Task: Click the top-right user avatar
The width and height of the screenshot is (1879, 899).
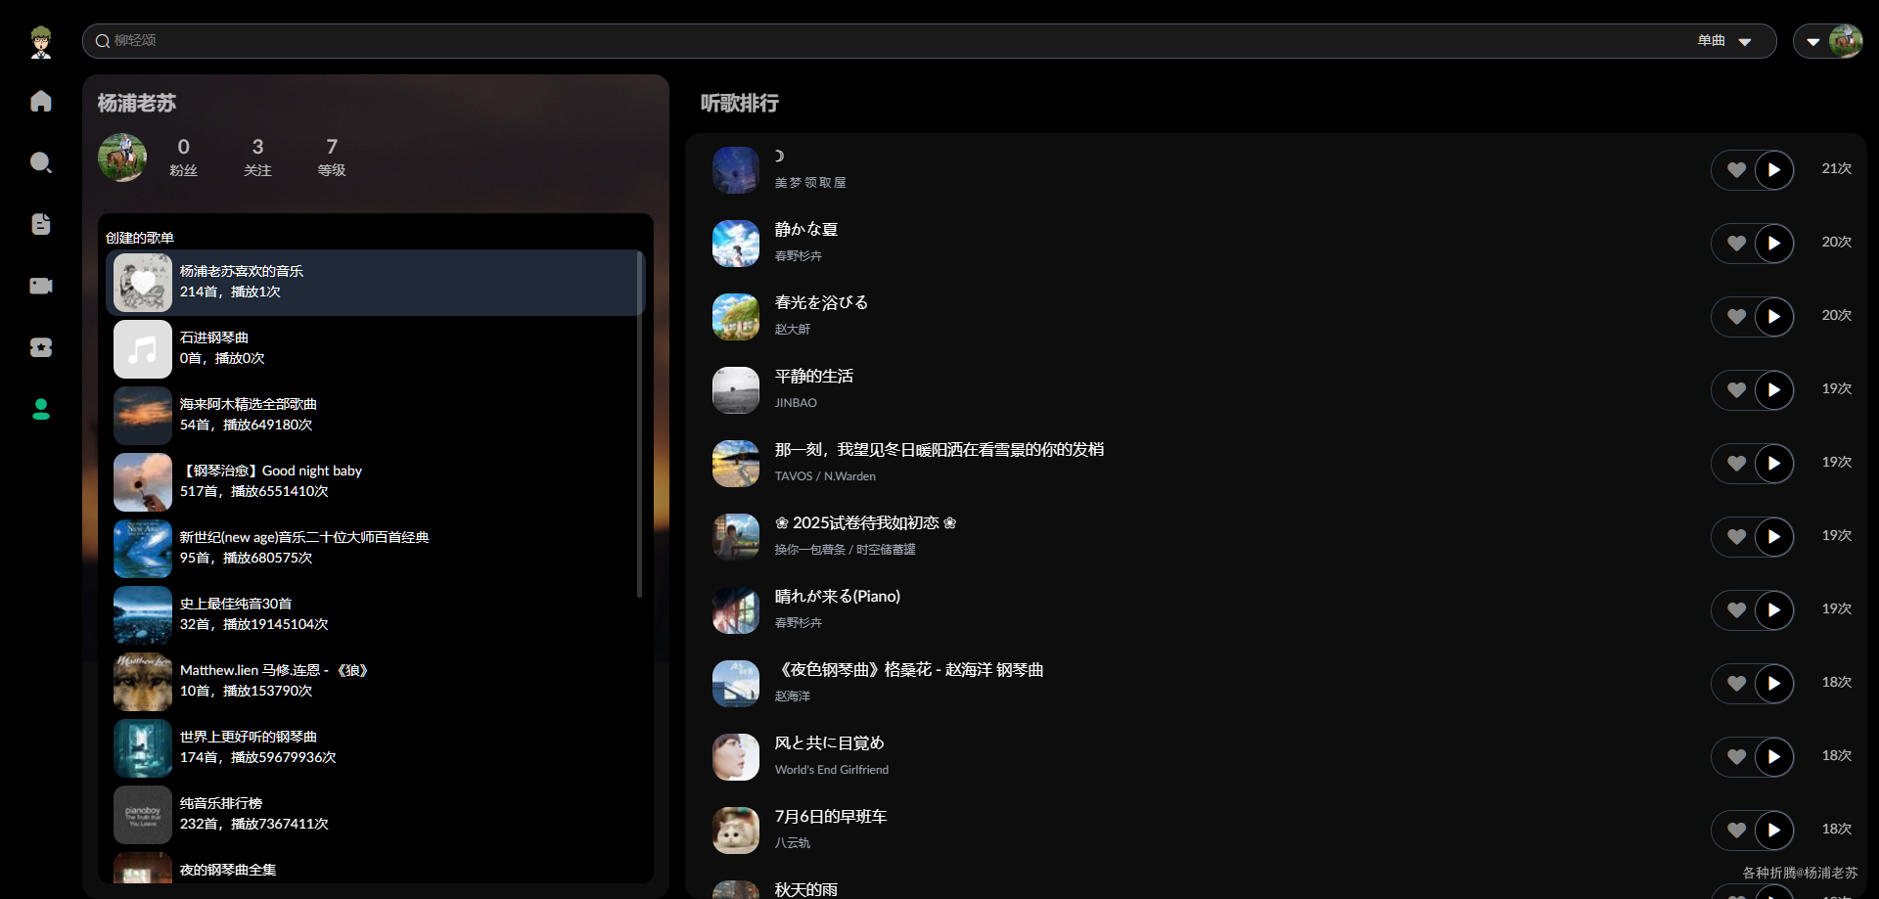Action: click(x=1845, y=41)
